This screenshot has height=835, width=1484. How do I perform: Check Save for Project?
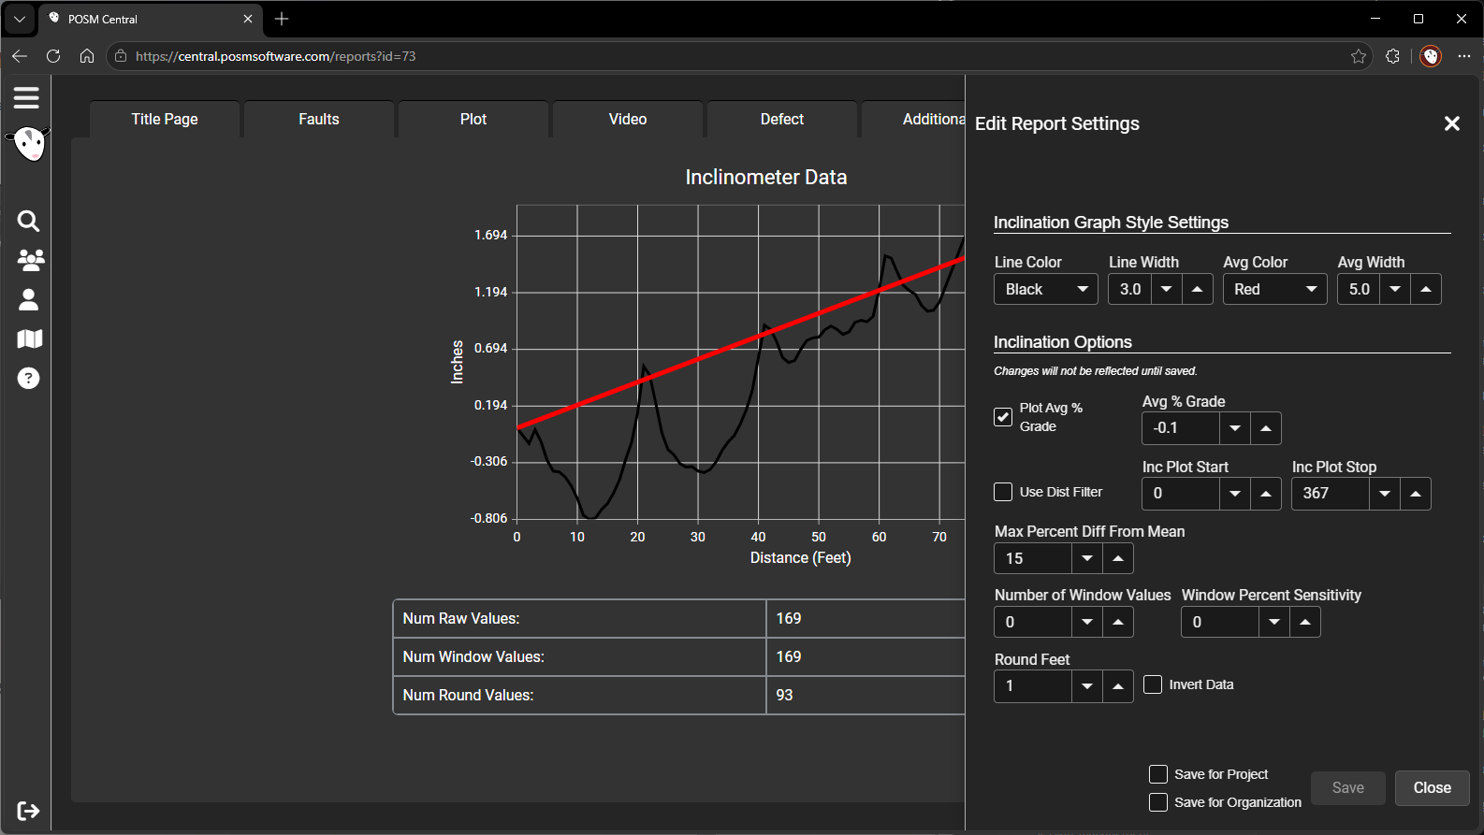tap(1158, 774)
